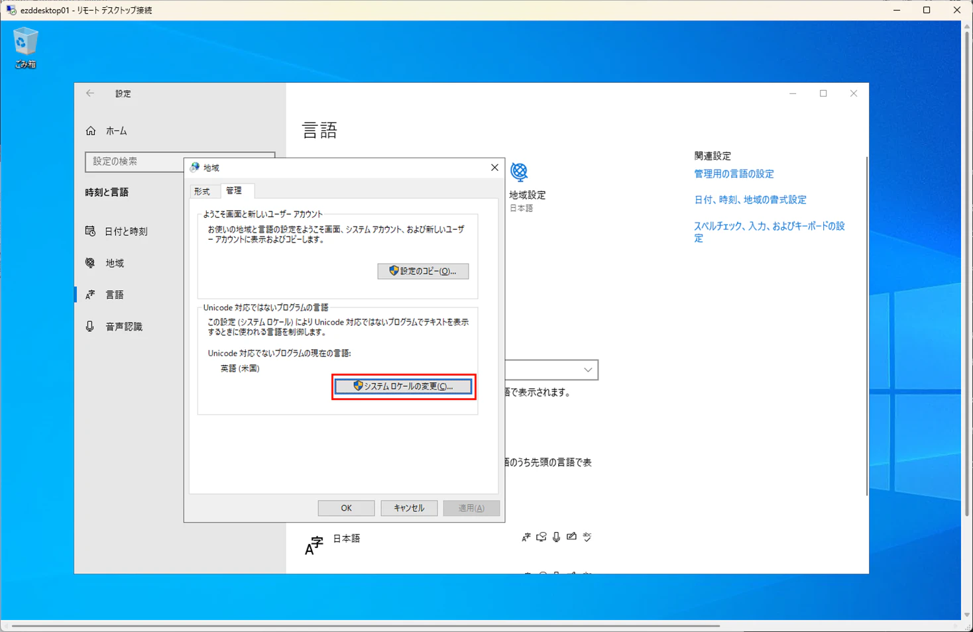Viewport: 973px width, 632px height.
Task: Click the 地域 dialog title globe icon
Action: 195,168
